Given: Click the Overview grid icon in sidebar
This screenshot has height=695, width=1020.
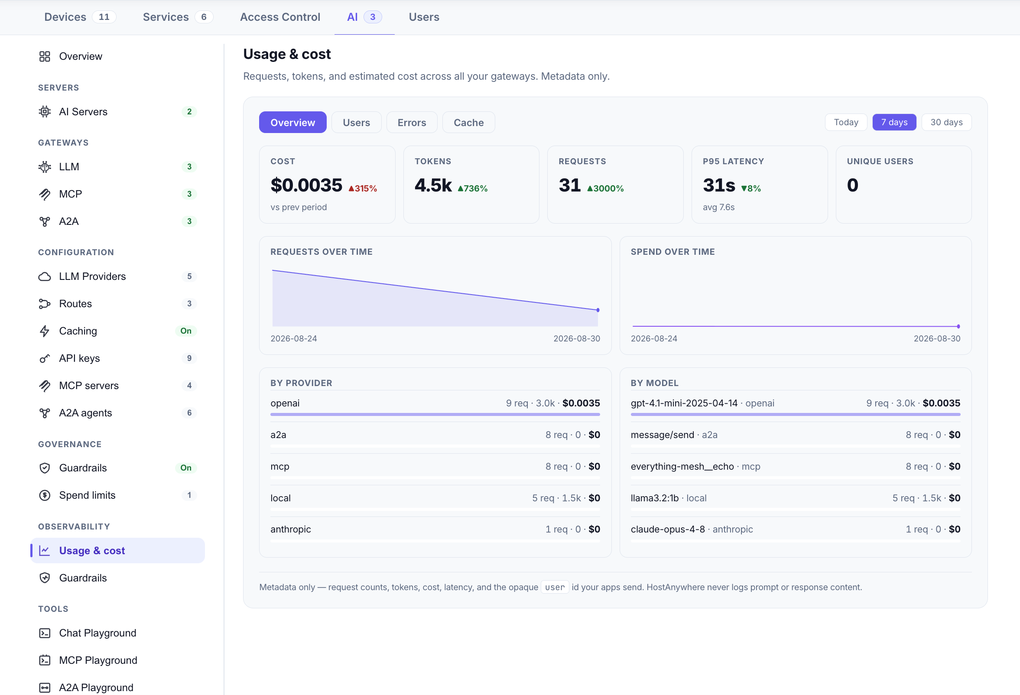Looking at the screenshot, I should point(45,57).
